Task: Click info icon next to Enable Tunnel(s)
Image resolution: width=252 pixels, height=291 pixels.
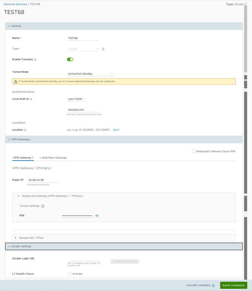Action: 36,60
